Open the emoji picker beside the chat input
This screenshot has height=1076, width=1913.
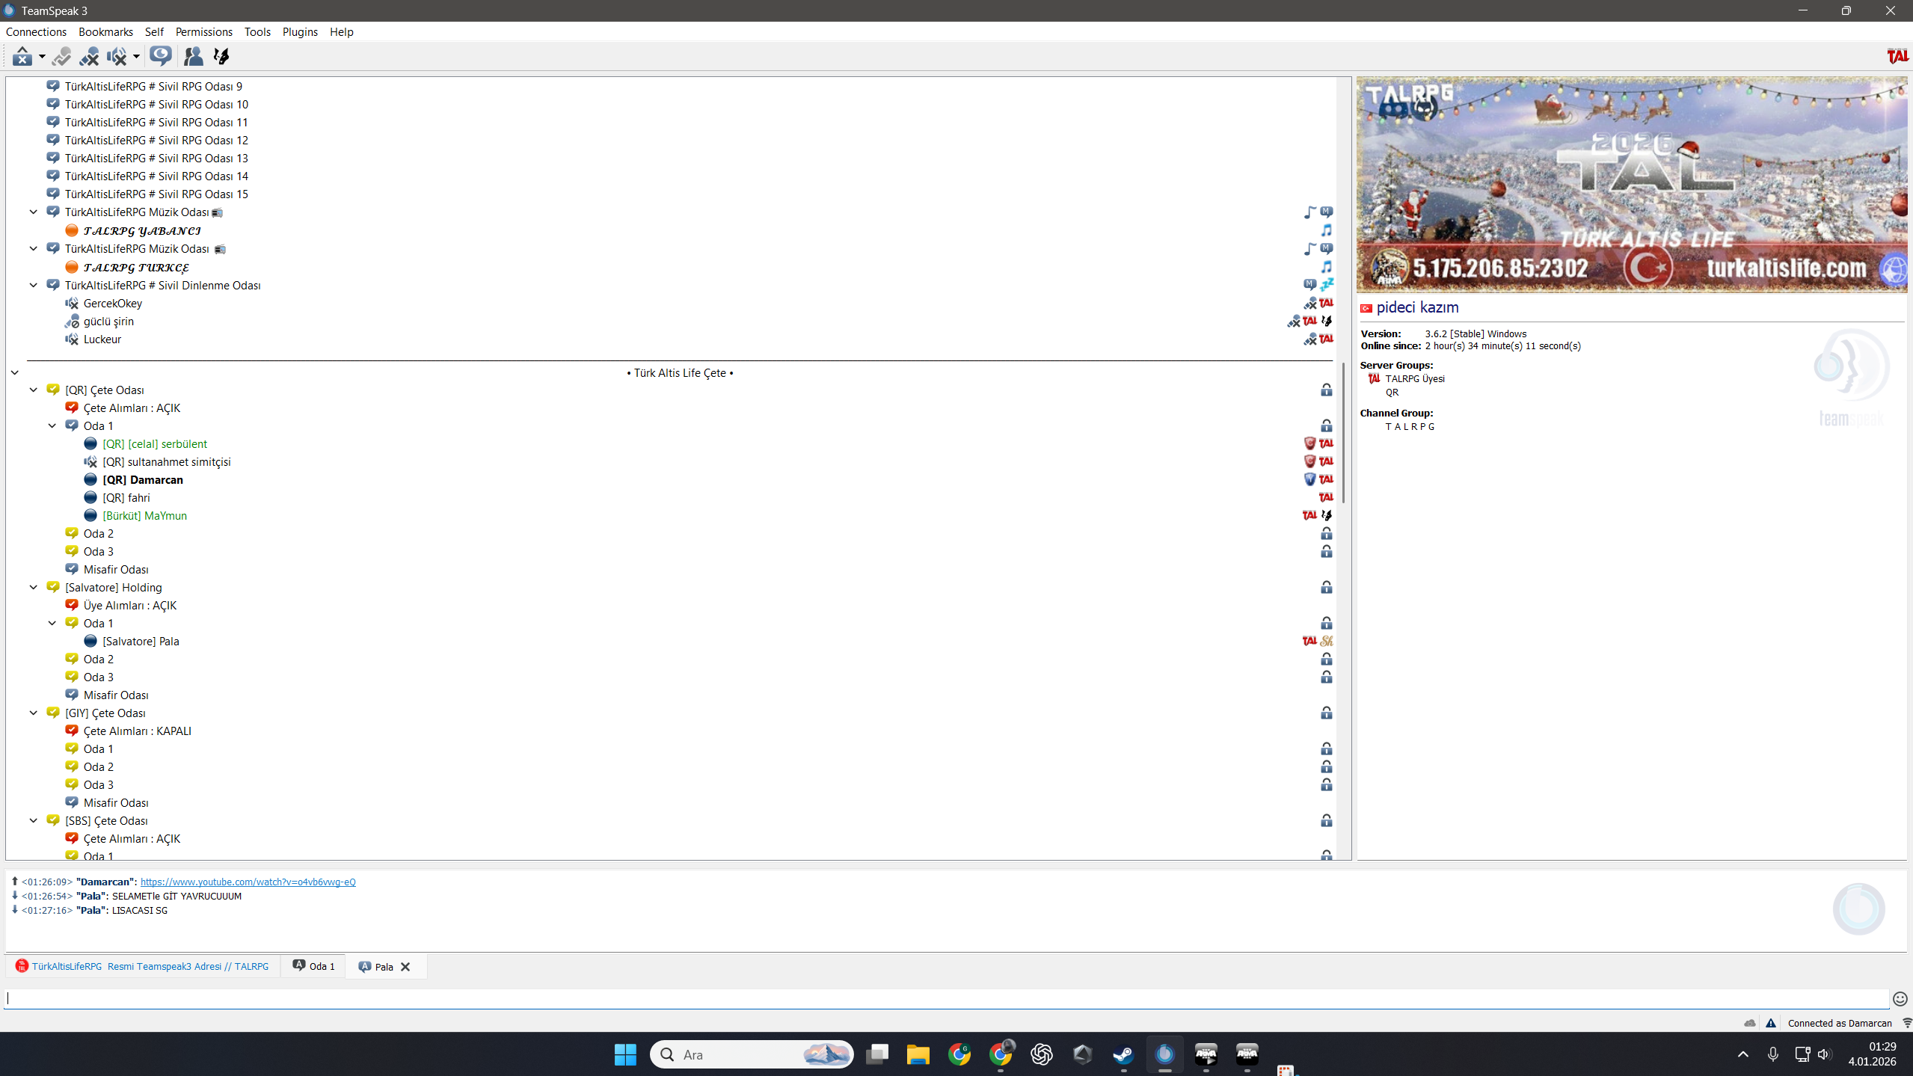click(1900, 998)
